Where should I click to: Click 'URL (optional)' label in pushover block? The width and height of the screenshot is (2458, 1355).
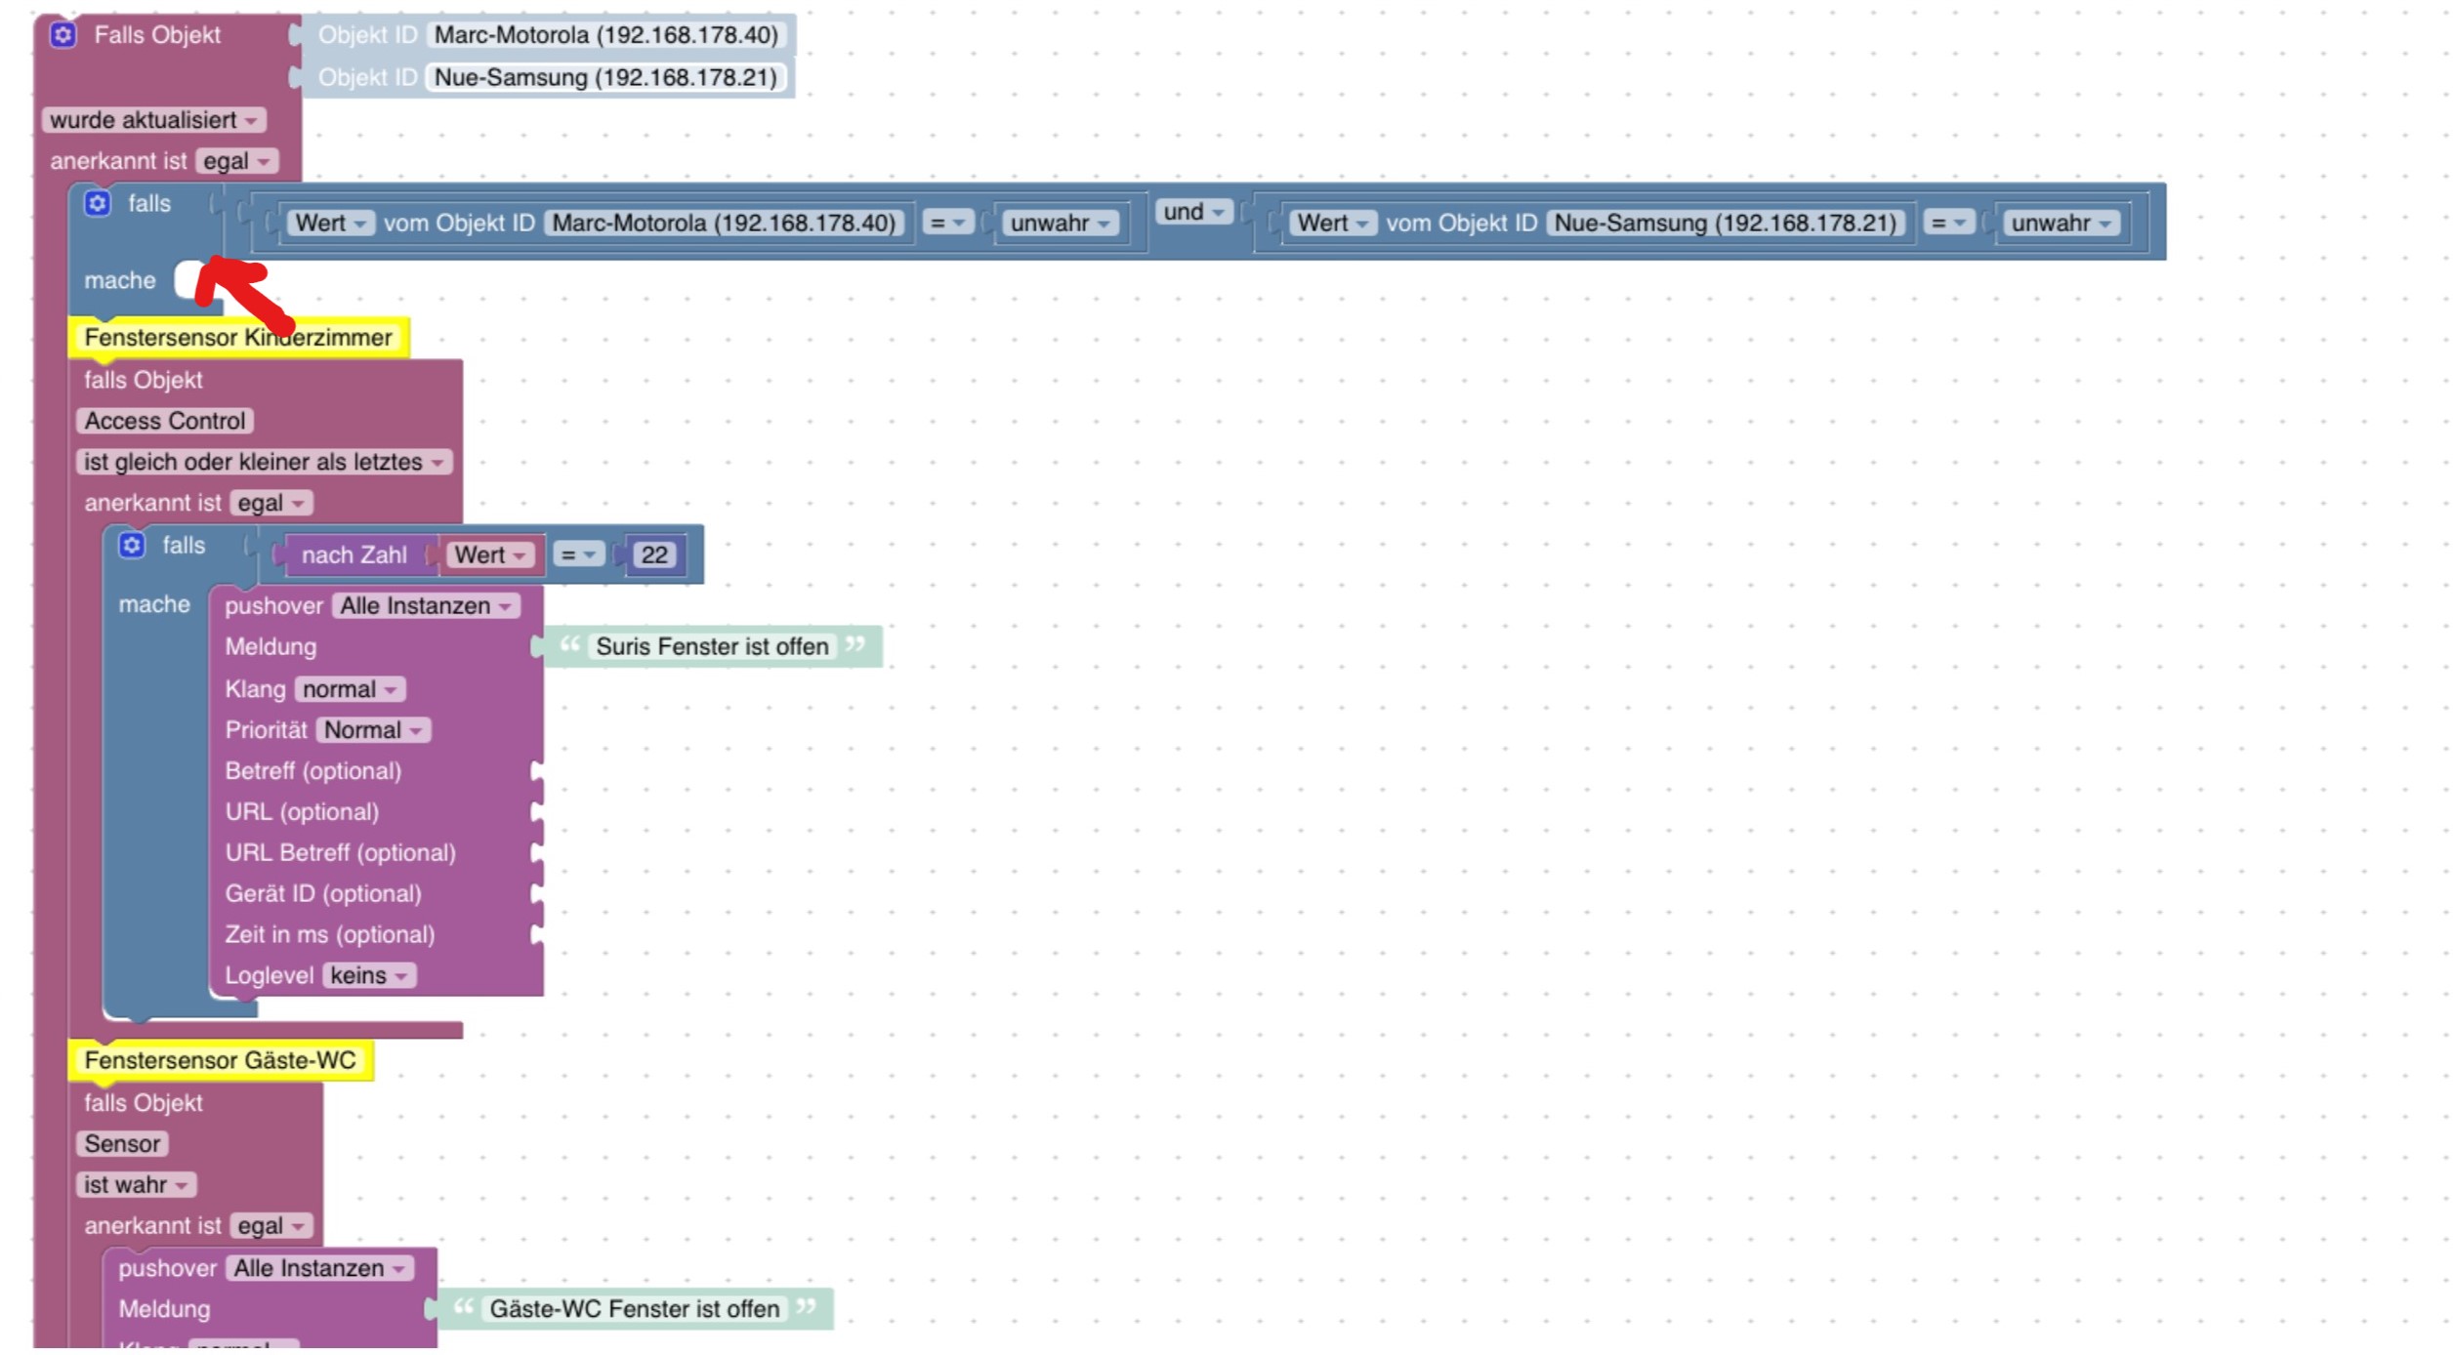click(302, 812)
